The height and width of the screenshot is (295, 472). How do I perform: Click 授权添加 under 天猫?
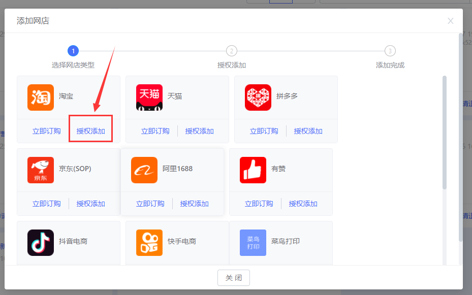coord(199,131)
